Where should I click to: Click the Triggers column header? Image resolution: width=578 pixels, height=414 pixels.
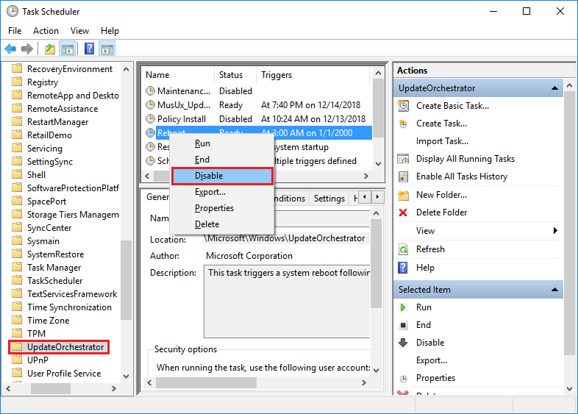point(276,75)
